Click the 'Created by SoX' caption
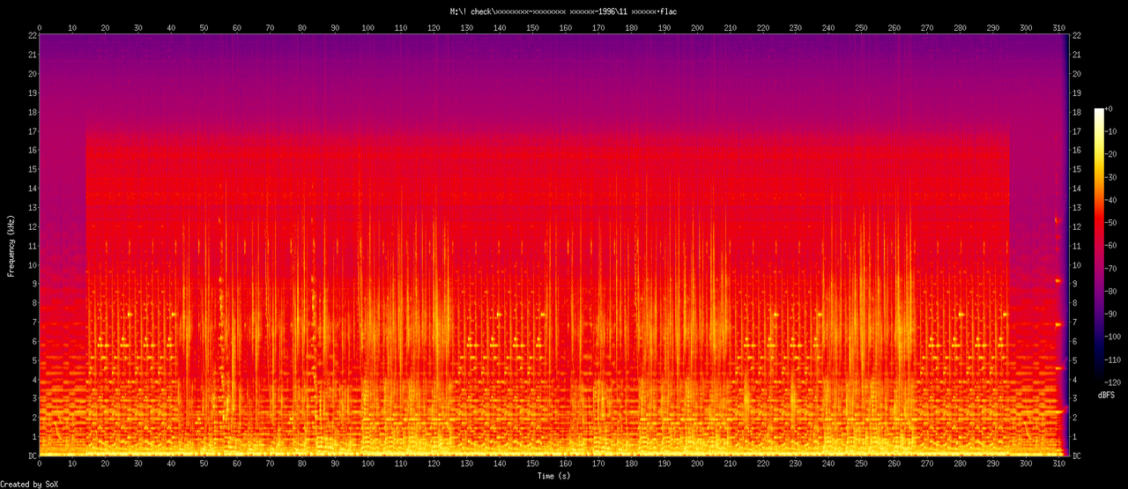The height and width of the screenshot is (489, 1128). pos(30,484)
